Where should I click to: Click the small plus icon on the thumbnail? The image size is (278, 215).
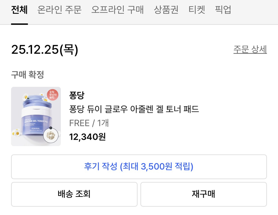pos(51,128)
